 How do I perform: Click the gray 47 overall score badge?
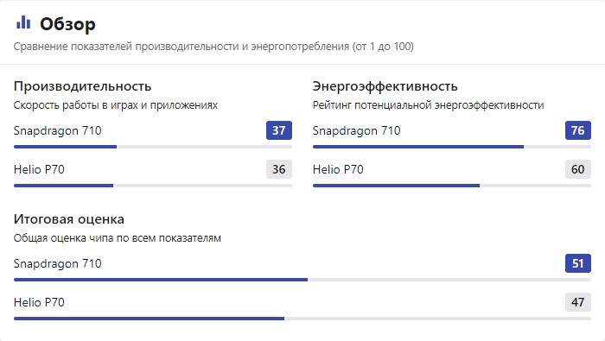[x=577, y=302]
